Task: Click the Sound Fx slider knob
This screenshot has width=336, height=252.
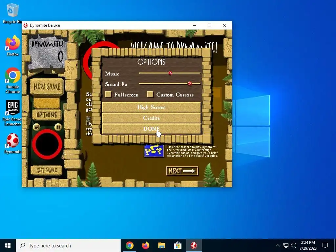Action: (x=190, y=84)
